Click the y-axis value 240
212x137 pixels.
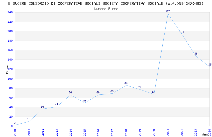10,12
